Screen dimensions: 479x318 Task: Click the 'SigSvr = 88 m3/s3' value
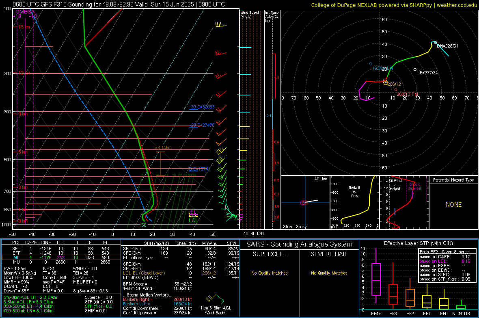(90, 291)
